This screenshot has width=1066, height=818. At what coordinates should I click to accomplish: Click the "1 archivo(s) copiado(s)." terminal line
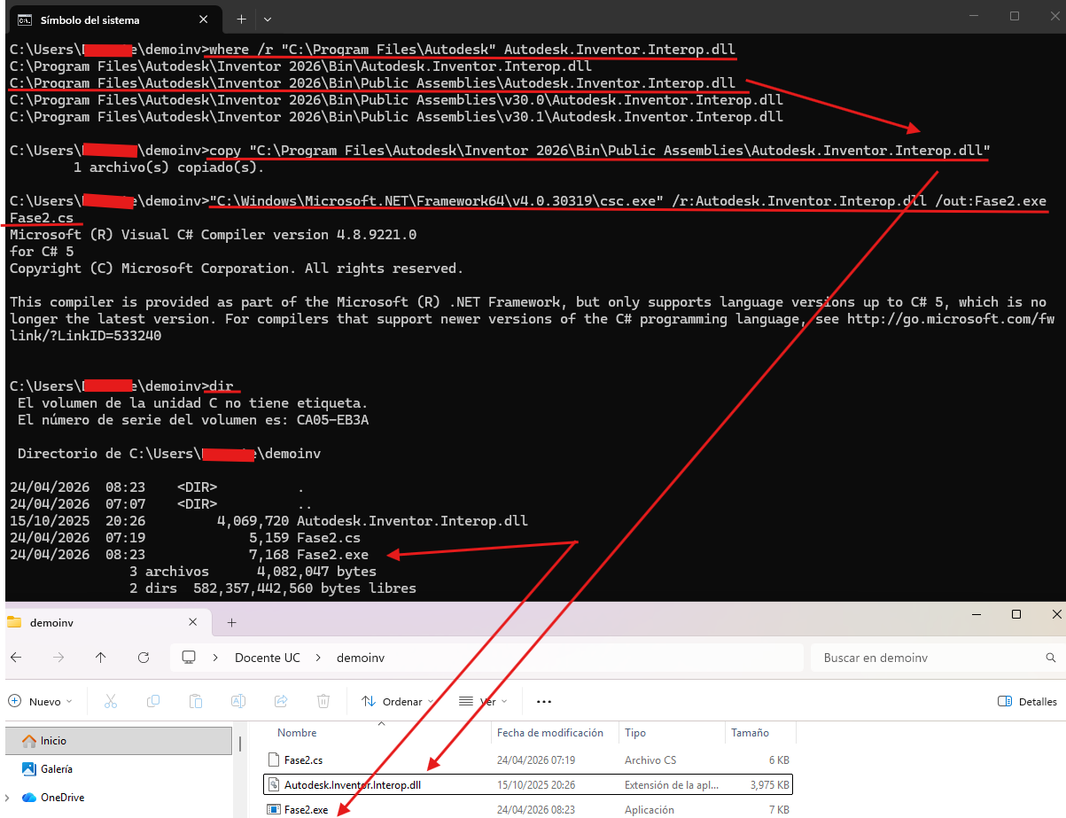point(169,167)
